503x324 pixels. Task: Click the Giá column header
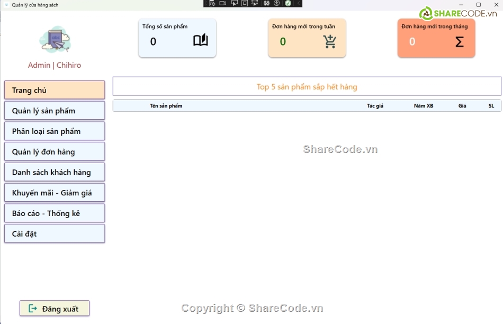pos(462,106)
